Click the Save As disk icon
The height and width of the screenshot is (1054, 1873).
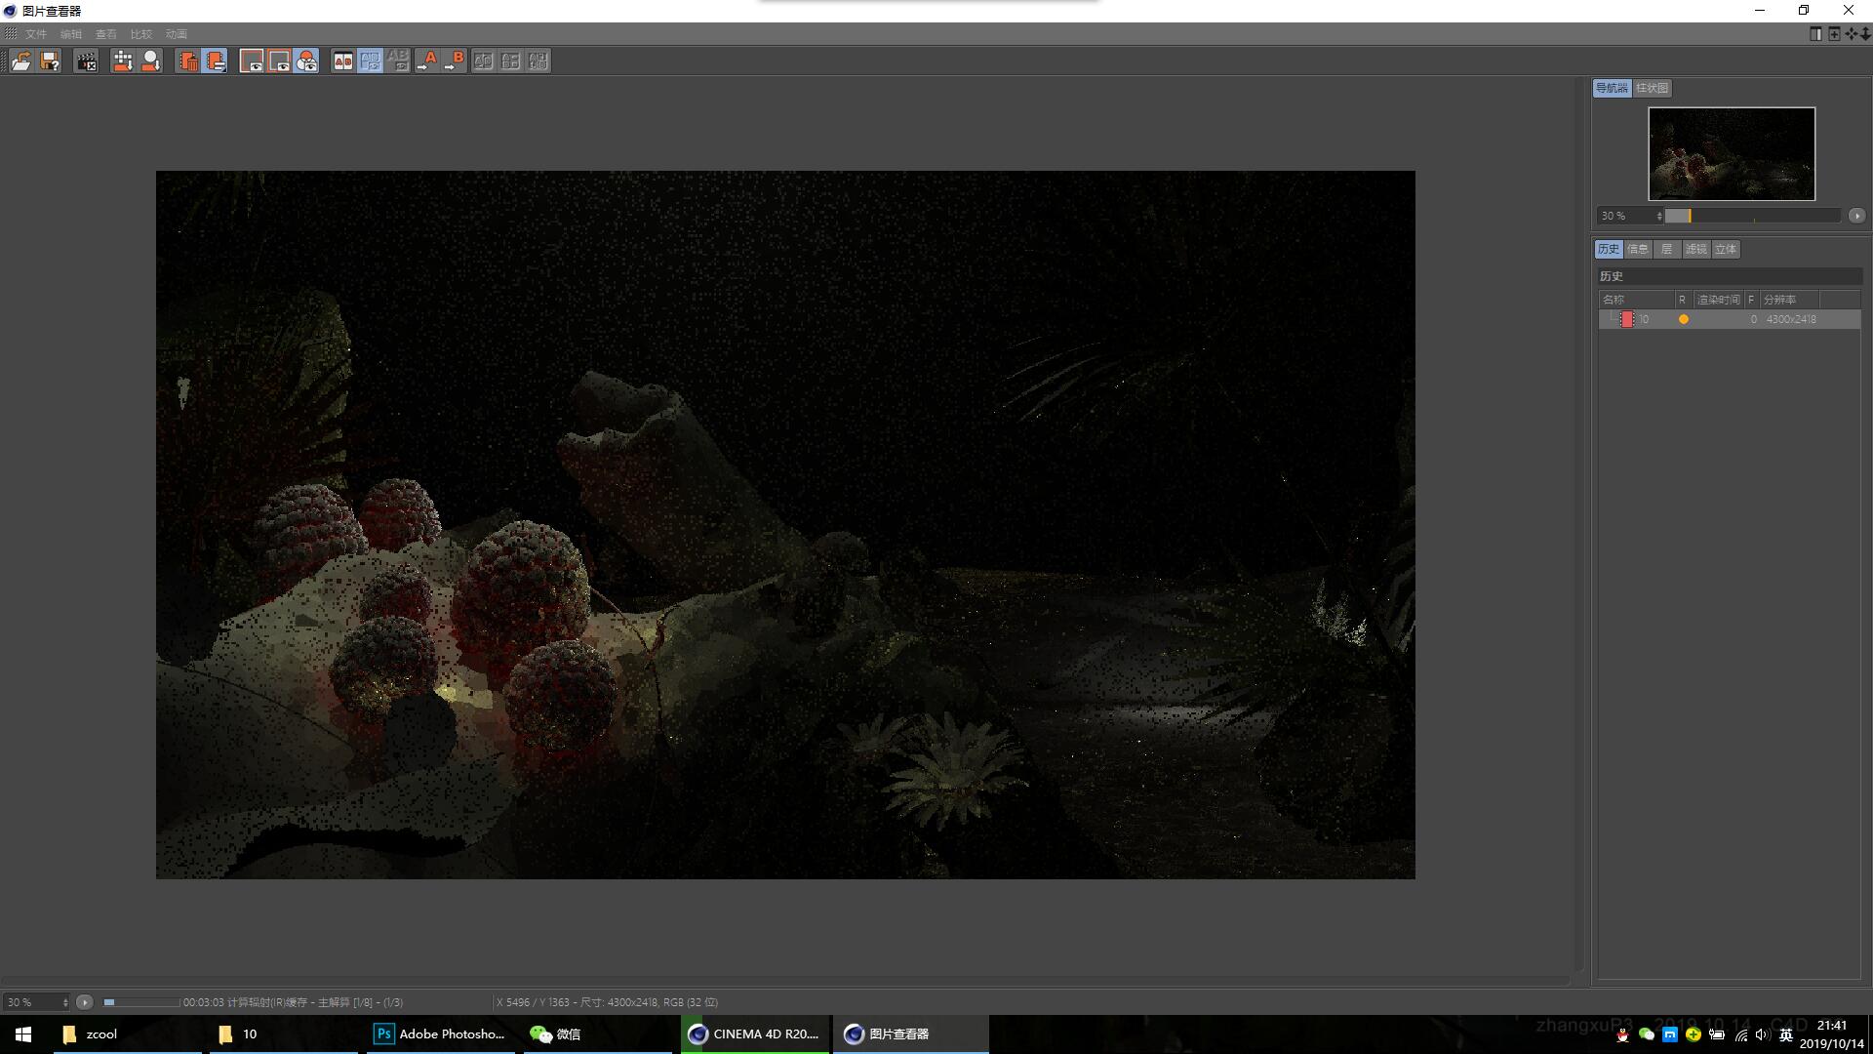(x=50, y=61)
